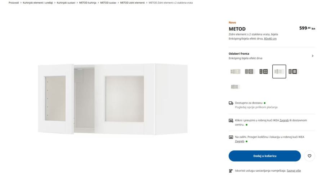This screenshot has width=331, height=182.
Task: Open Saznaj više assembly link
Action: [x=294, y=171]
